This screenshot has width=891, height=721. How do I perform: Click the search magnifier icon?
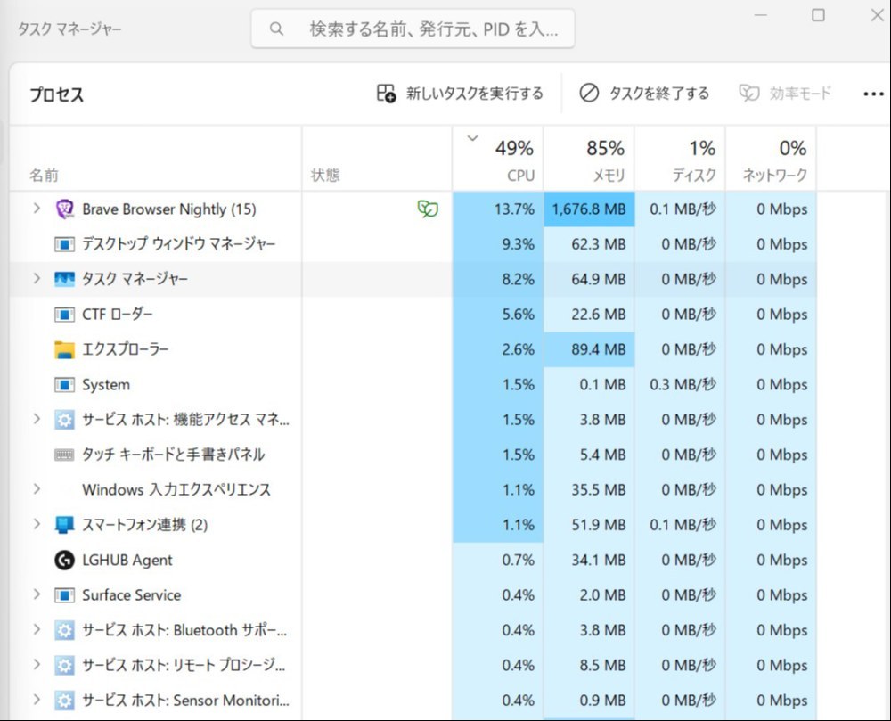276,29
